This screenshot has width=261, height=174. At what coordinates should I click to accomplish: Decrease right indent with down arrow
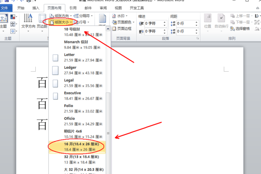(x=164, y=33)
